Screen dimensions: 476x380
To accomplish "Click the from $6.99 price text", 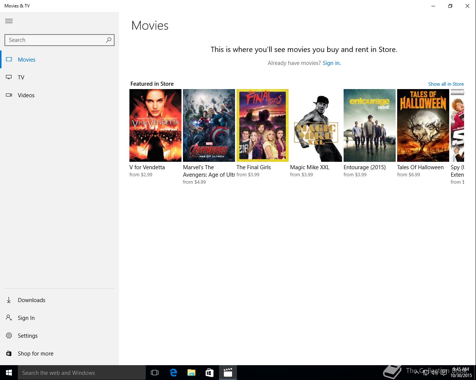I will 409,175.
